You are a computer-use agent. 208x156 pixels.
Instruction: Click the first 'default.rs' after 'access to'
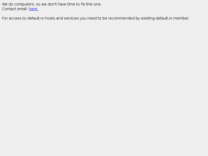pos(35,18)
